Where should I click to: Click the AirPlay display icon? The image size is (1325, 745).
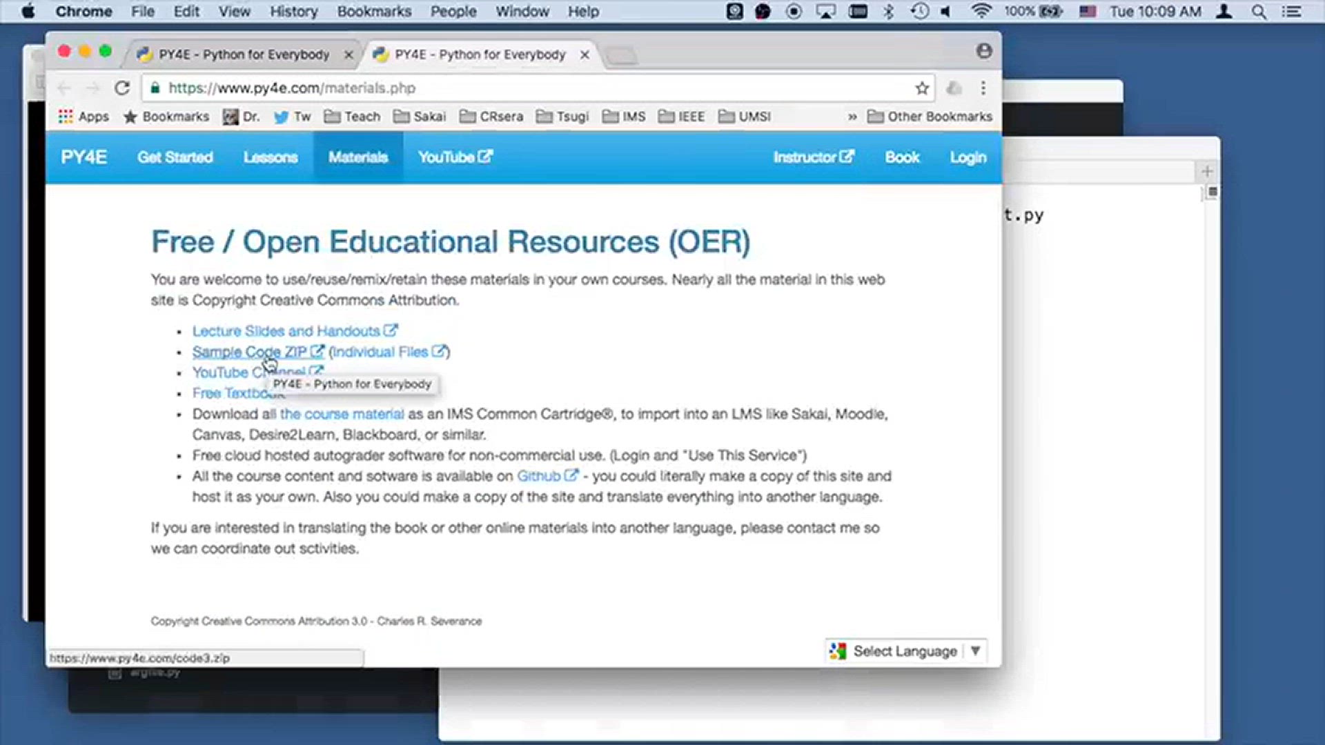click(825, 12)
